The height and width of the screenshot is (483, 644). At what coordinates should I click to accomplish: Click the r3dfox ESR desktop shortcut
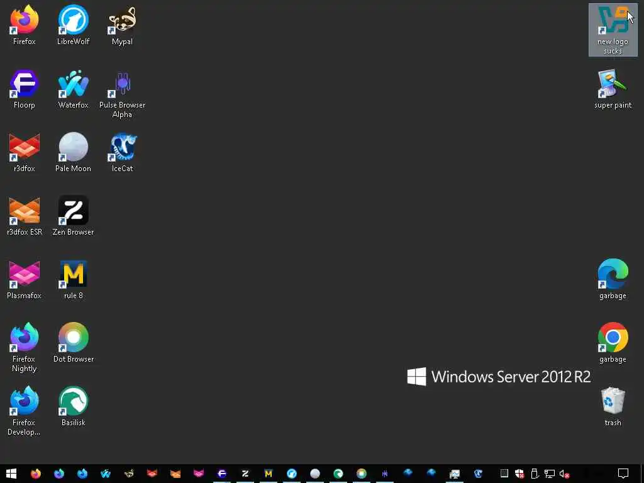25,216
